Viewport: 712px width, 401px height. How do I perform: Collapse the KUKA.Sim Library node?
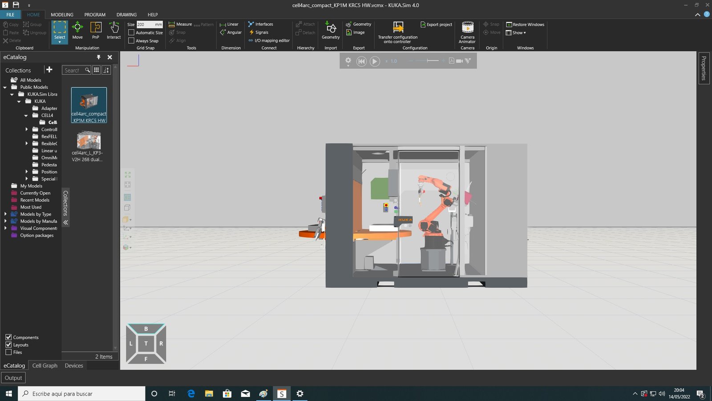click(x=12, y=94)
